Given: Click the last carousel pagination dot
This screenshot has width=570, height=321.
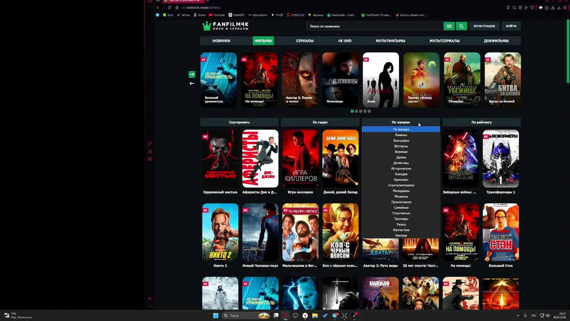Looking at the screenshot, I should coord(369,111).
